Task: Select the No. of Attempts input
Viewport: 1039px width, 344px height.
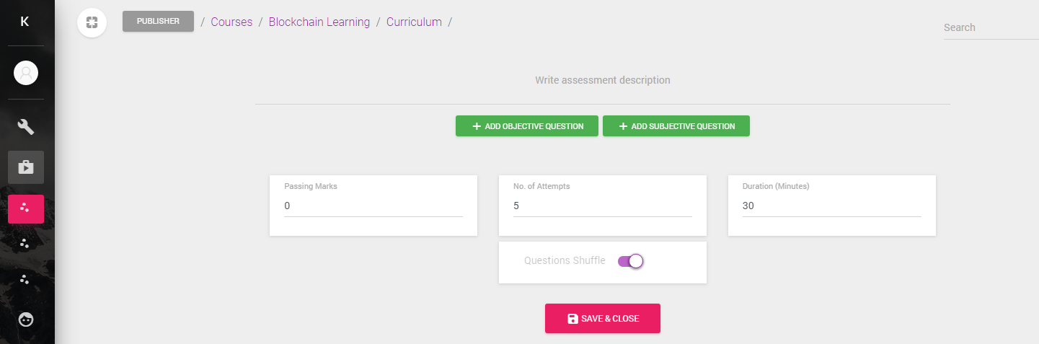Action: [x=603, y=206]
